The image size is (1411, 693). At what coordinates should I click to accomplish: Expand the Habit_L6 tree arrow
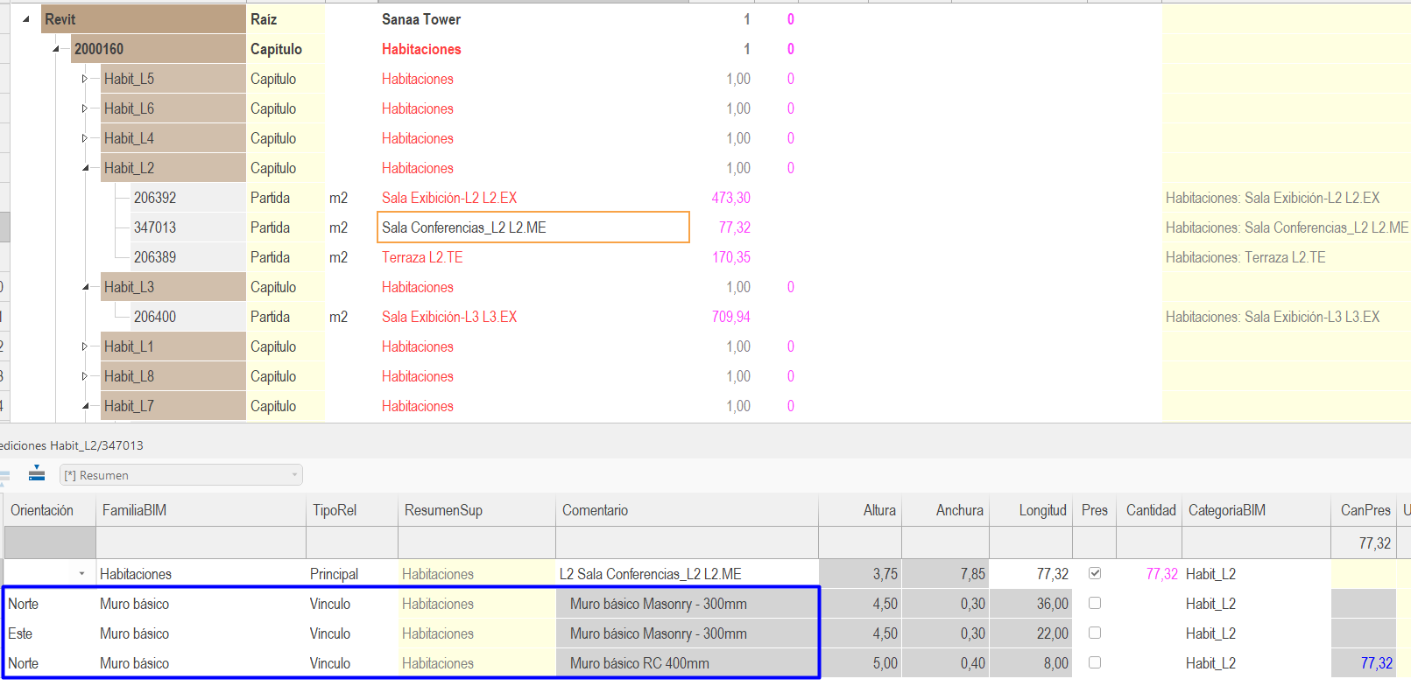(x=85, y=108)
